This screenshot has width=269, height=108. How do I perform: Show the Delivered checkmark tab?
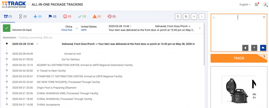(x=82, y=17)
